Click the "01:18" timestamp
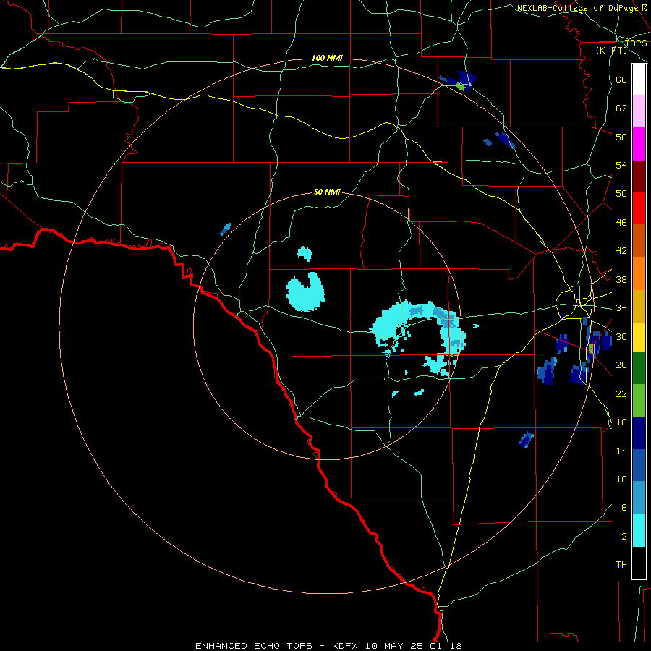 click(446, 646)
